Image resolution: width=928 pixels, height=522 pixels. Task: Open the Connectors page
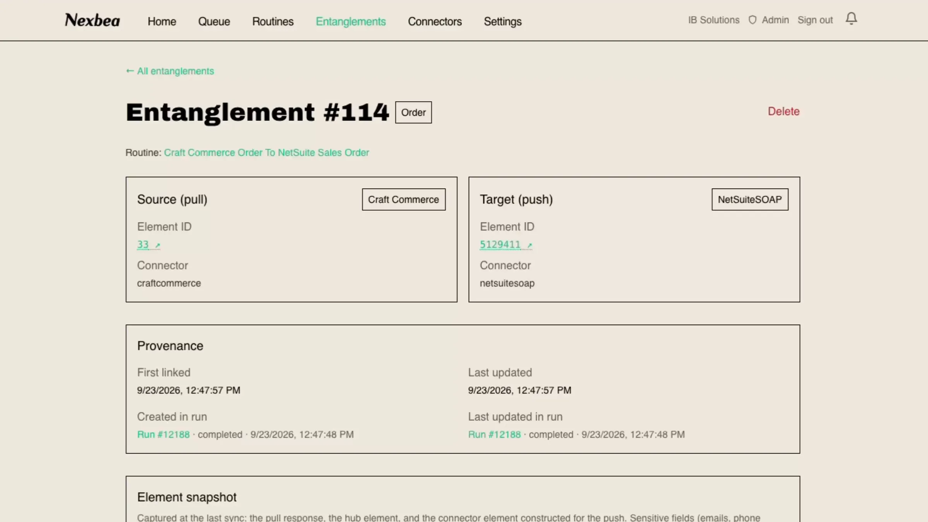(x=435, y=22)
